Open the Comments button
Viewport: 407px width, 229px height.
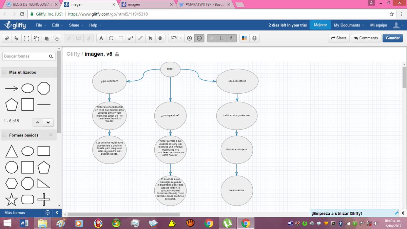click(366, 38)
